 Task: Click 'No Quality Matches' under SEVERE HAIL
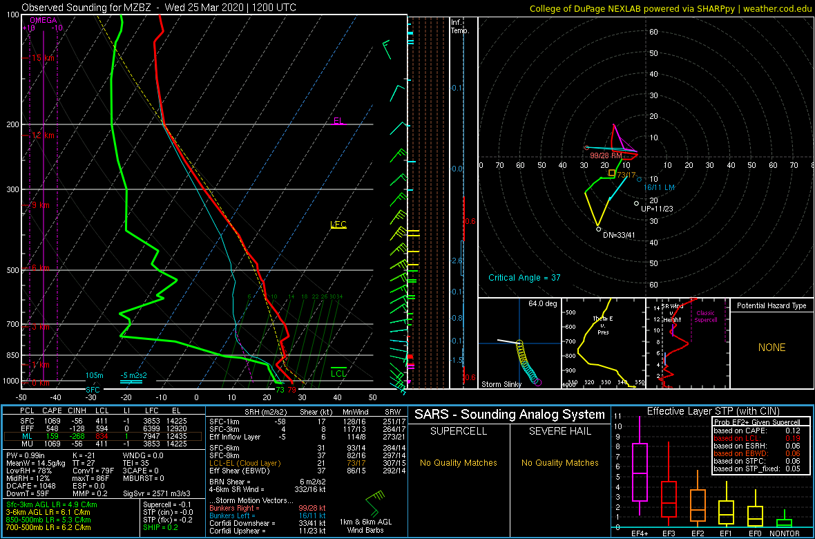[560, 462]
